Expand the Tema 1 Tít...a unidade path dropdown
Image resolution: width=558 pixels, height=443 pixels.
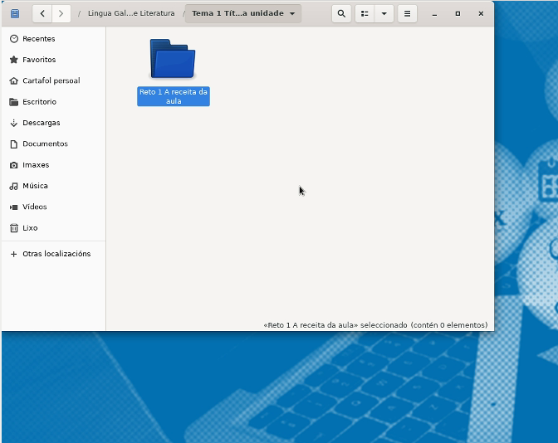pyautogui.click(x=292, y=13)
